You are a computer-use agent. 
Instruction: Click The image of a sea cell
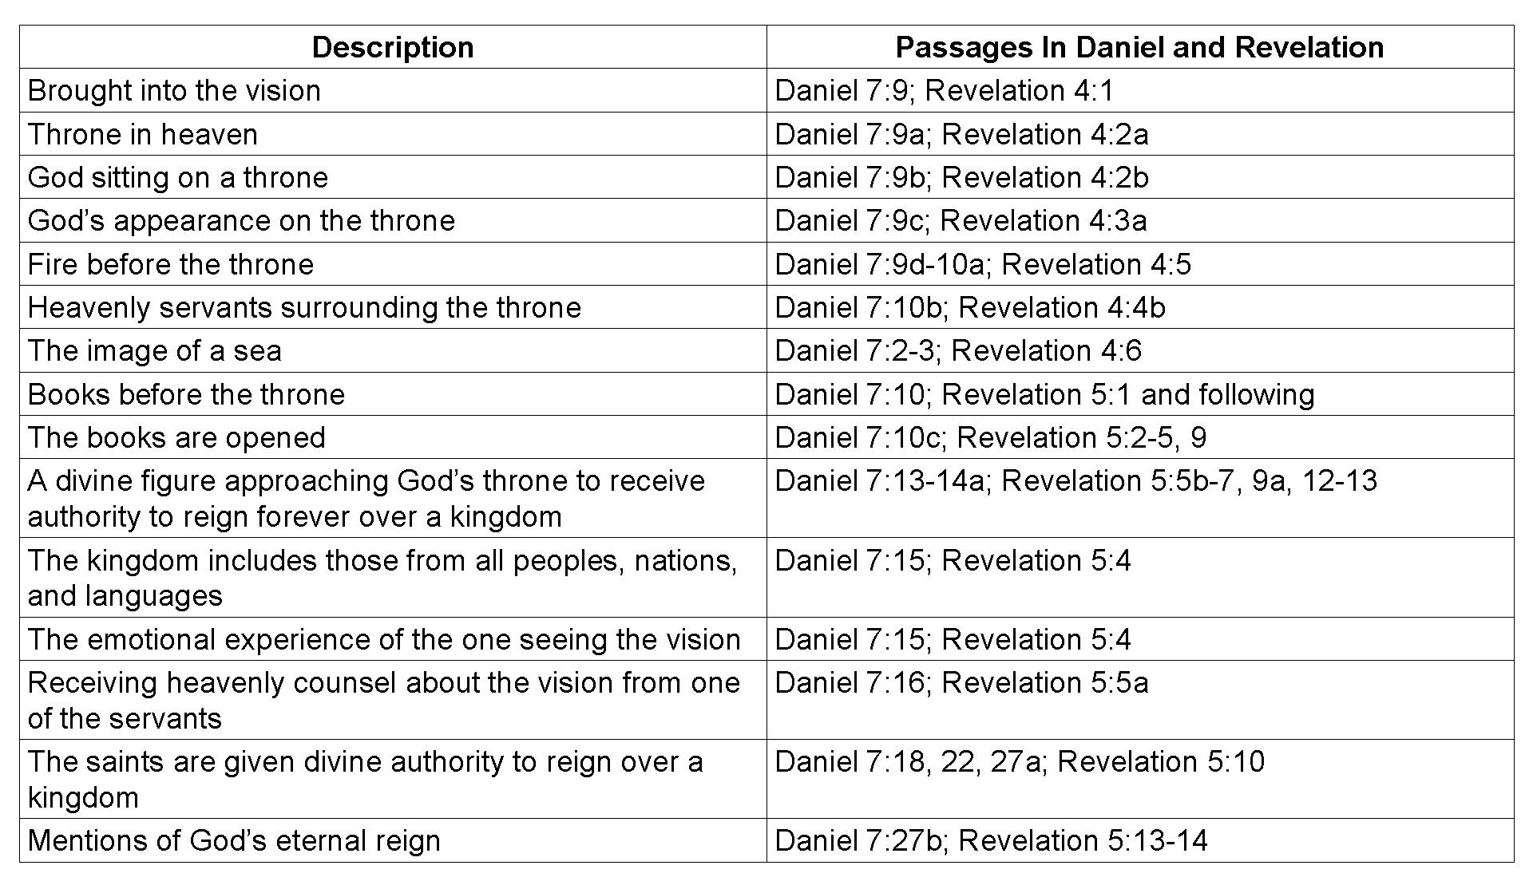pyautogui.click(x=155, y=351)
